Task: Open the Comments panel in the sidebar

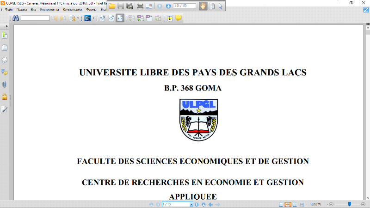Action: 5,72
